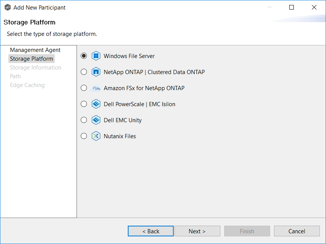
Task: Click the Amazon FSx platform icon
Action: (x=96, y=88)
